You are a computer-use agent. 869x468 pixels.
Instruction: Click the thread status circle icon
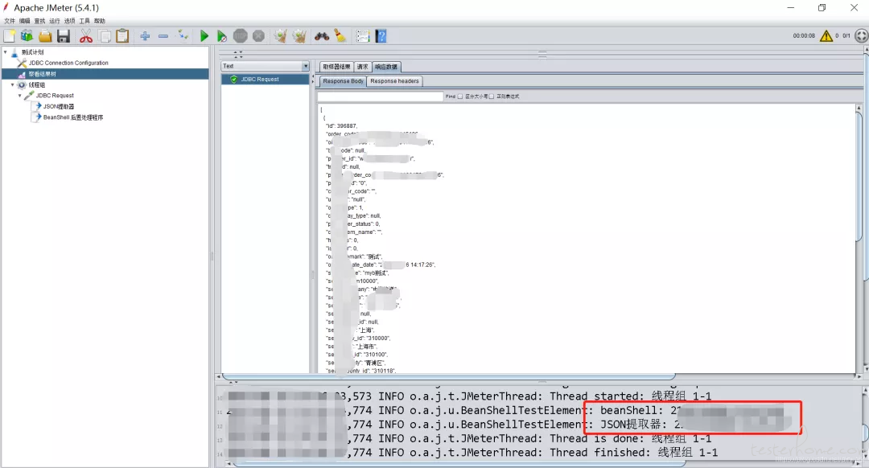(861, 36)
